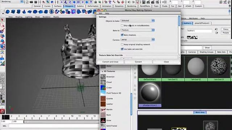This screenshot has height=130, width=232.
Task: Create a polygon cylinder from the shelf
Action: 18,12
